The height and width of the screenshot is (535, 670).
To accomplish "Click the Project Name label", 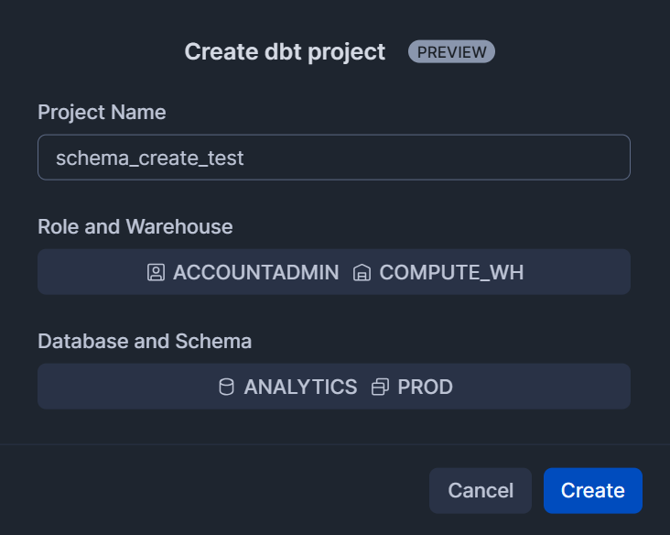I will pyautogui.click(x=102, y=113).
